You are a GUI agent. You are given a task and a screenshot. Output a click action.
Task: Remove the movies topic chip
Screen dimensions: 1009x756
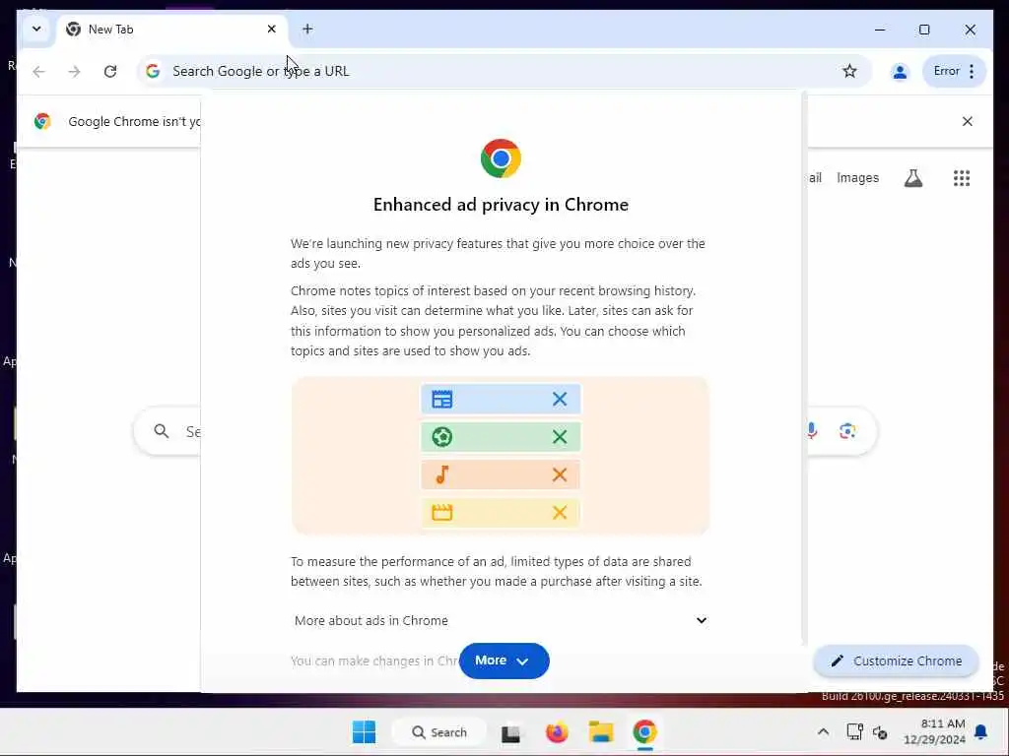[x=560, y=512]
